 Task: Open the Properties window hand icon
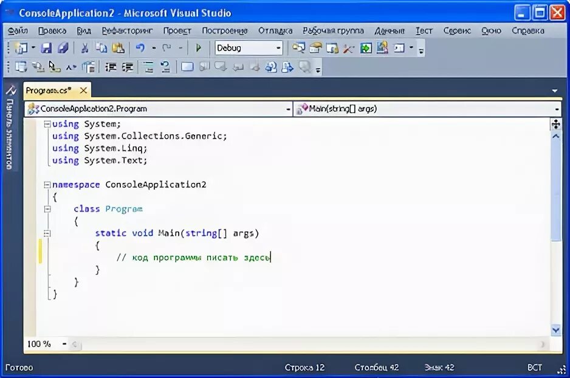point(315,48)
